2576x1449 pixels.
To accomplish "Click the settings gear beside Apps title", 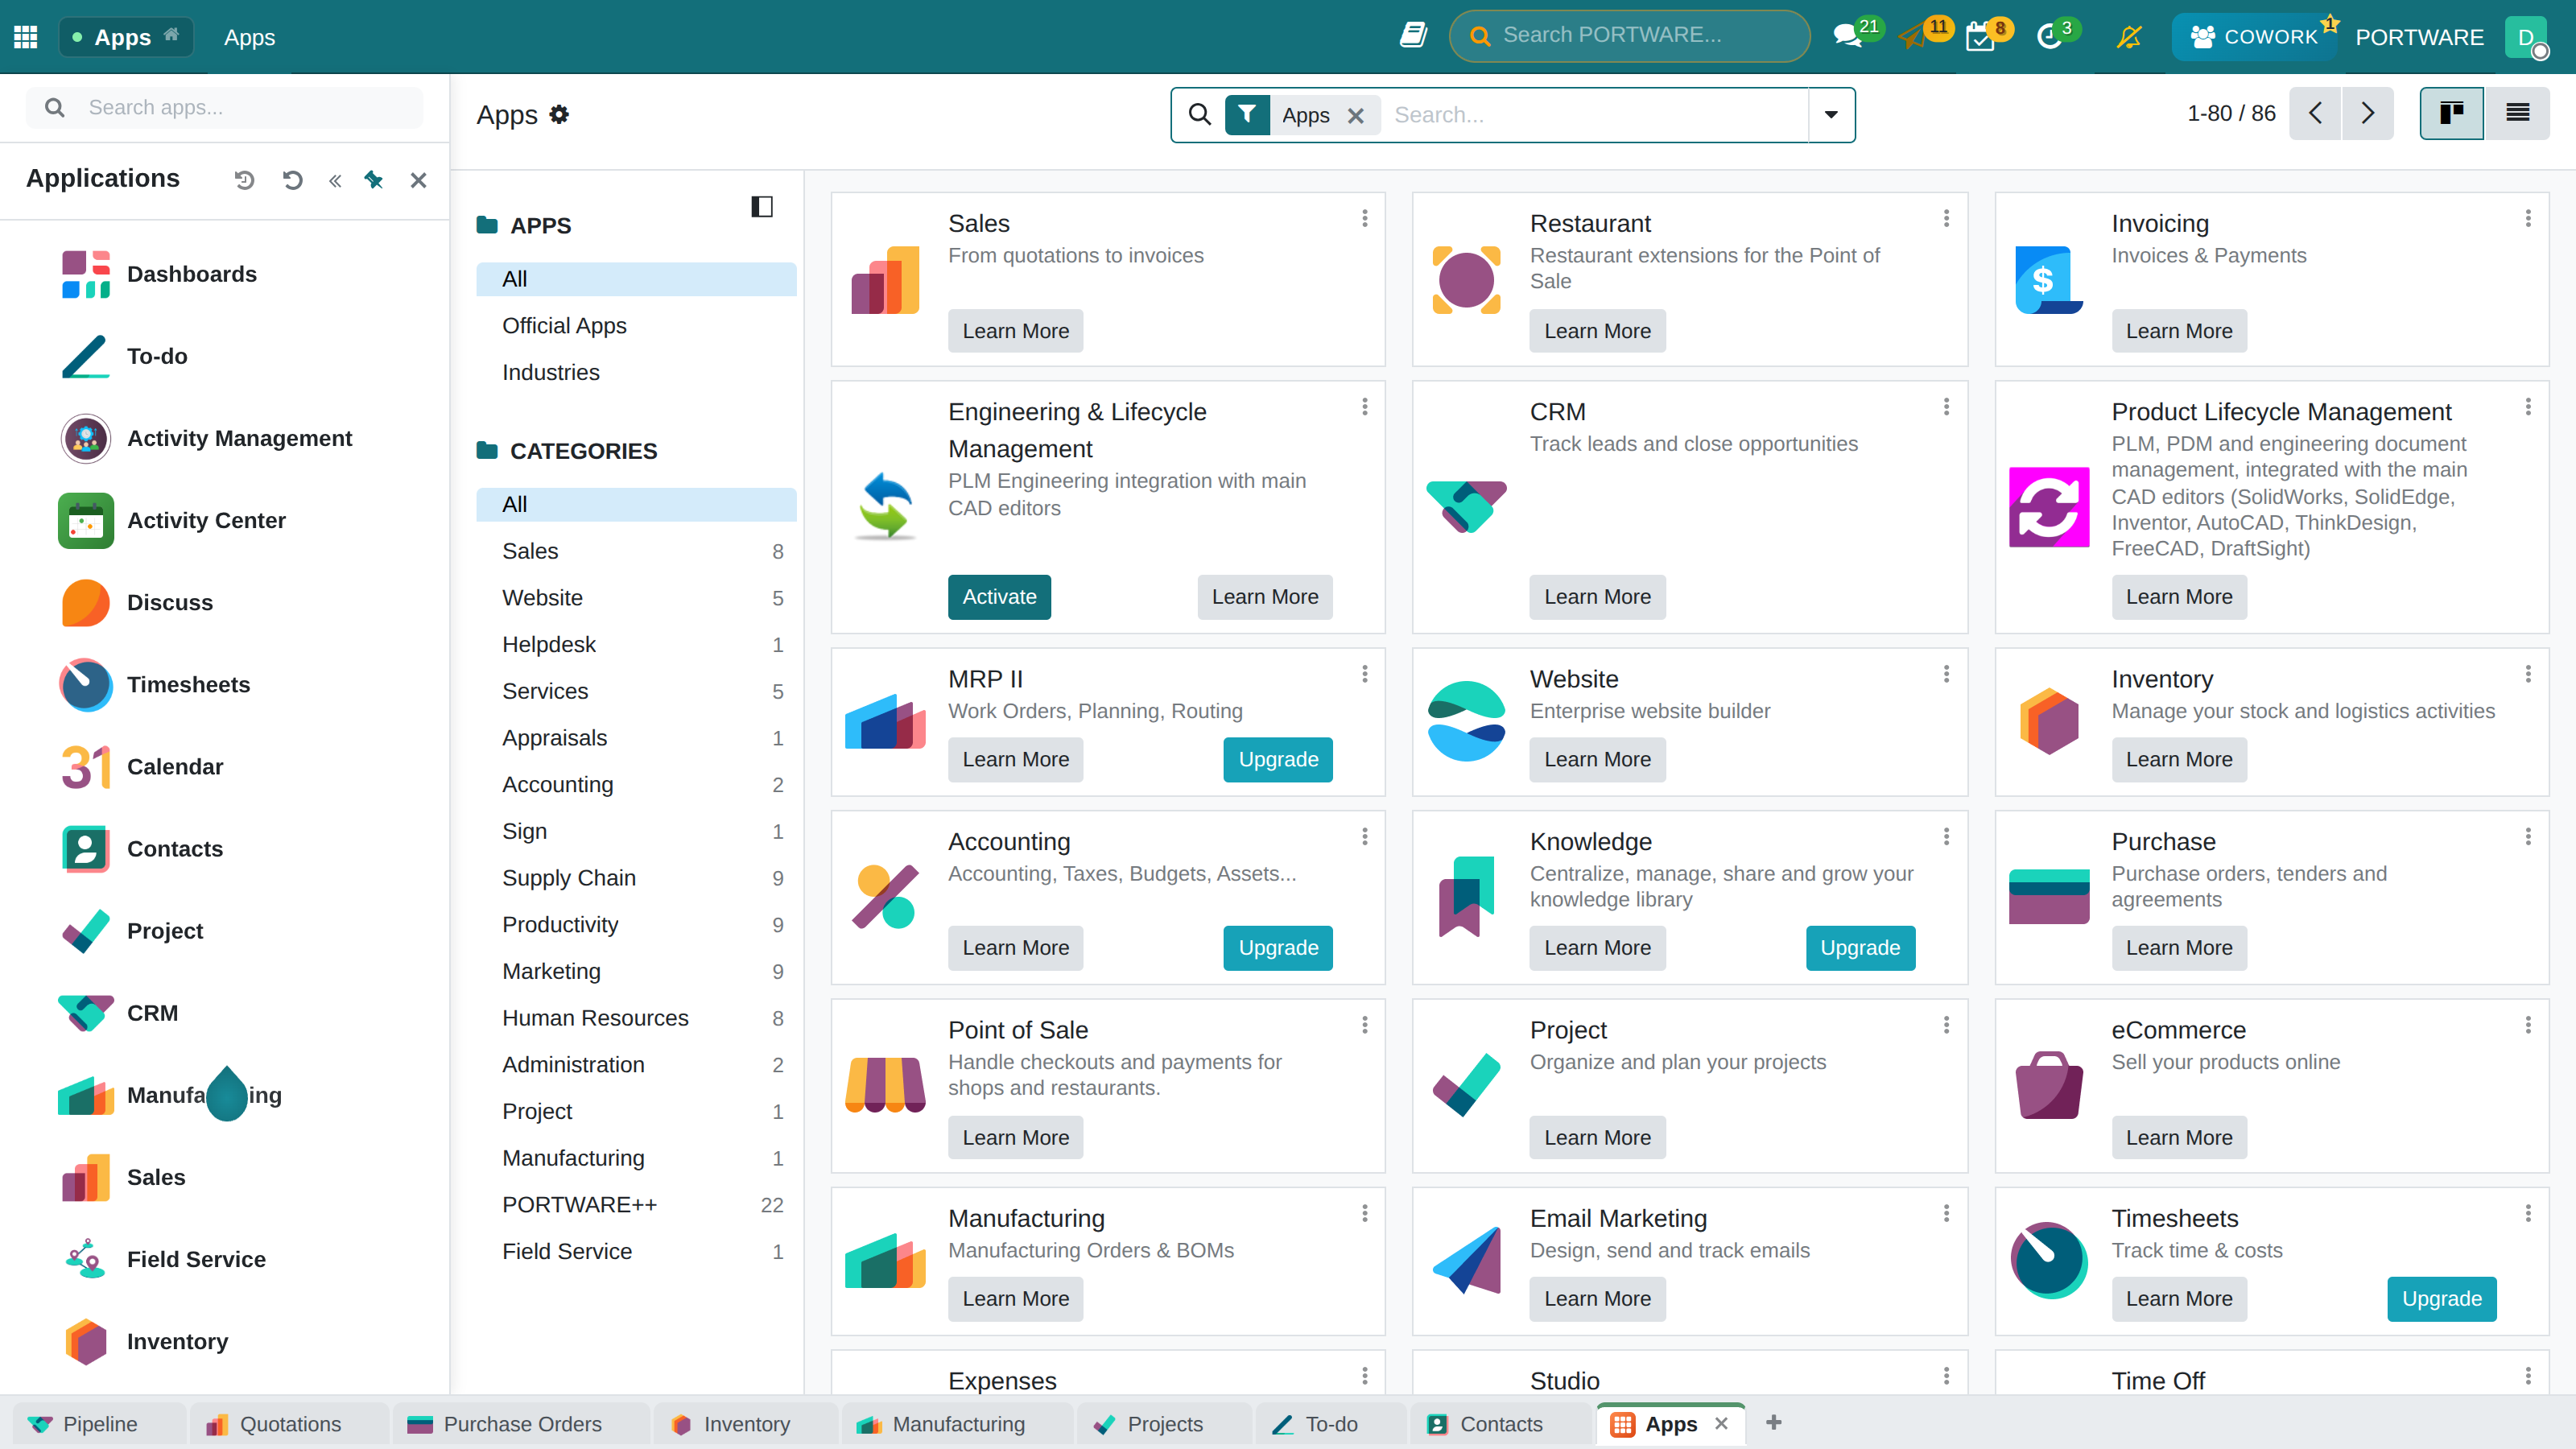I will pos(559,114).
